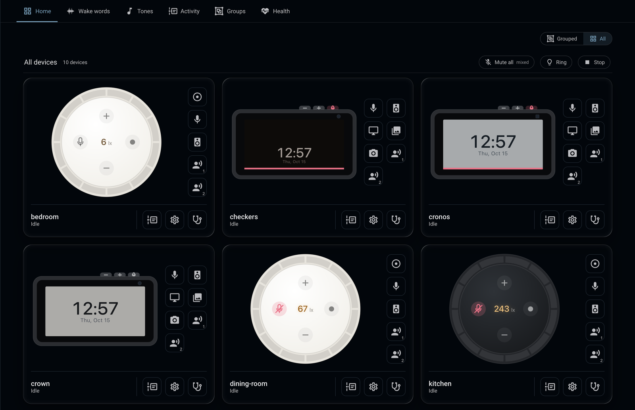The height and width of the screenshot is (410, 635).
Task: Open the Wake words tab
Action: click(x=88, y=11)
